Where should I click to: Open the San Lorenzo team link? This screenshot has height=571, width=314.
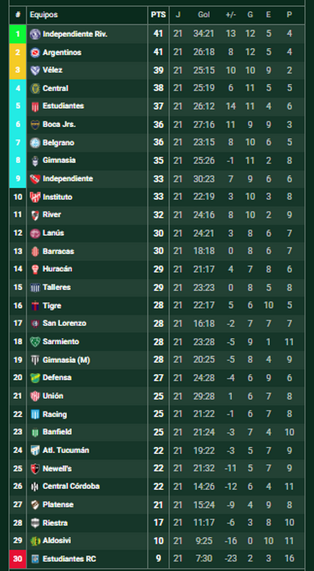65,323
